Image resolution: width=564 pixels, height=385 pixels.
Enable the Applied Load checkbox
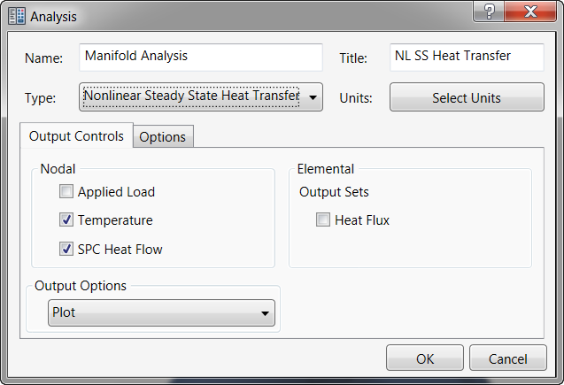[x=66, y=191]
